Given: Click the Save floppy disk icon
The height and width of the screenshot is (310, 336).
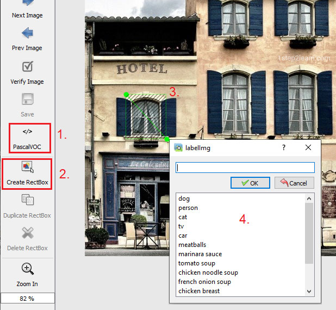Looking at the screenshot, I should 27,99.
